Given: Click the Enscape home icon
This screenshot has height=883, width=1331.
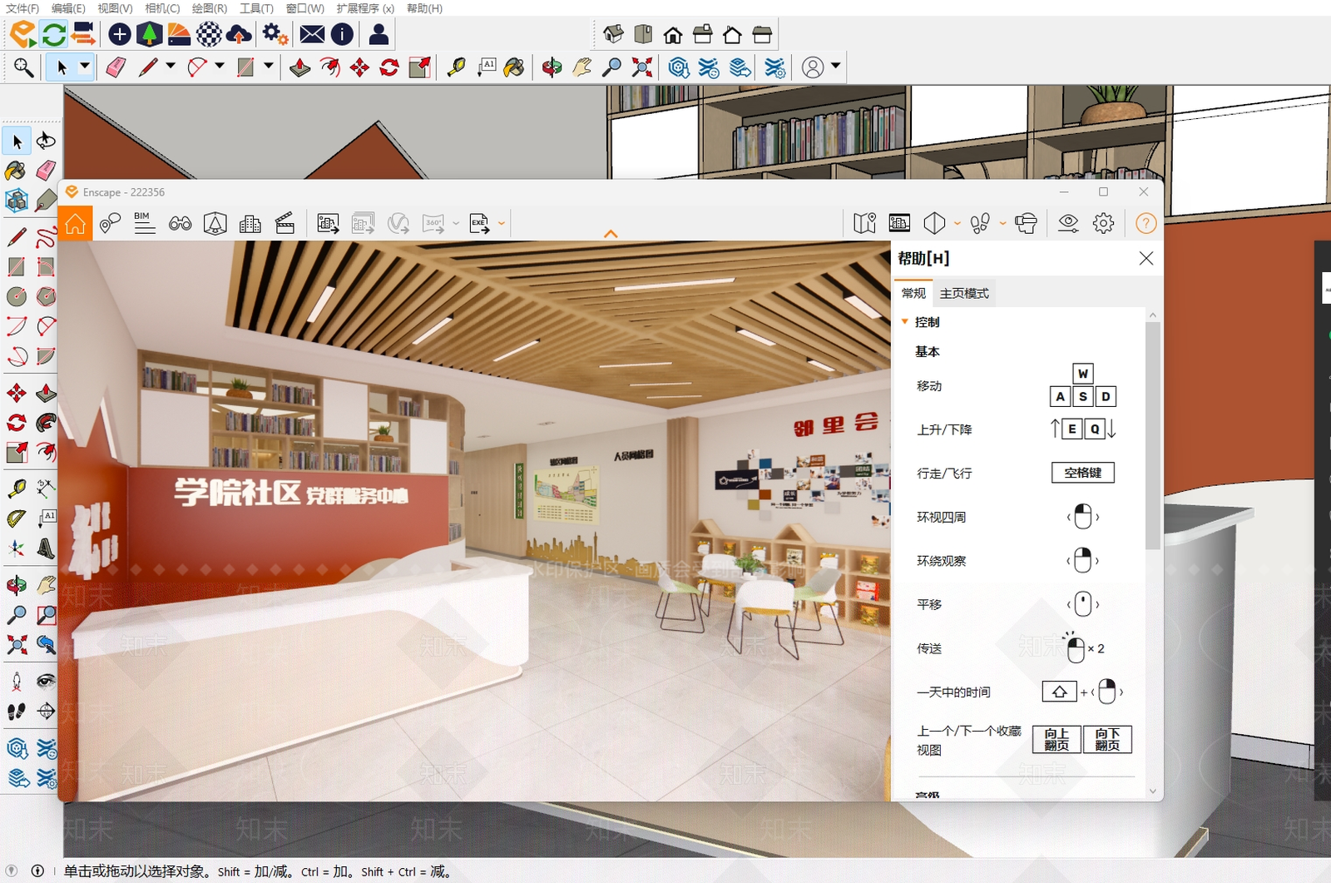Looking at the screenshot, I should coord(75,223).
